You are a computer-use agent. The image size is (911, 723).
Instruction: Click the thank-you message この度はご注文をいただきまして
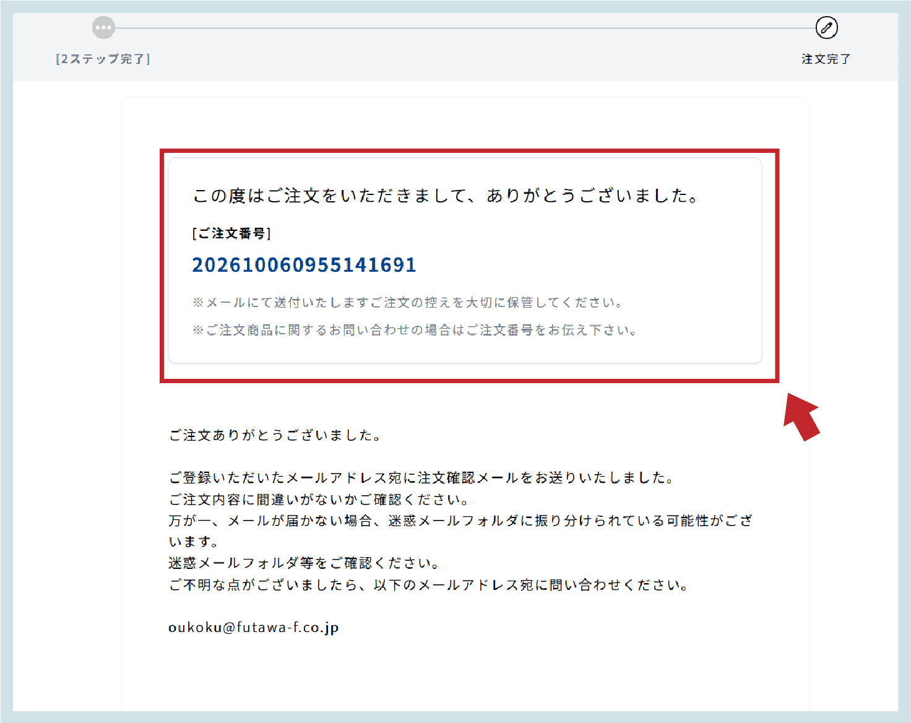point(446,196)
